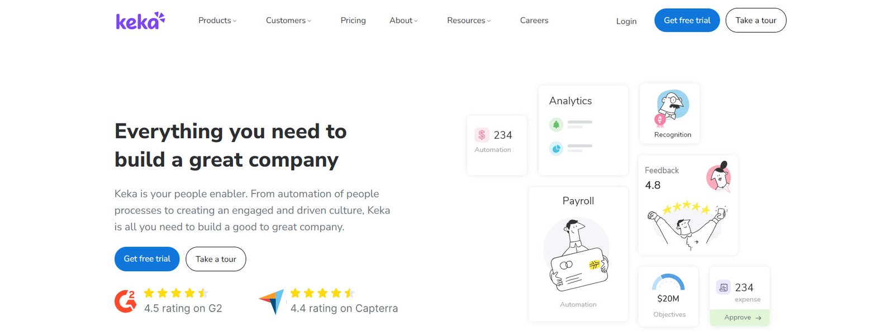The width and height of the screenshot is (894, 335).
Task: Click the G2 logo icon
Action: coord(126,301)
